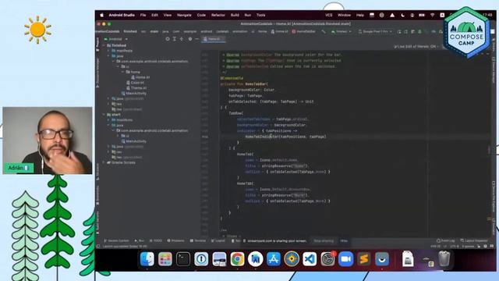This screenshot has width=499, height=281.
Task: Open 1Password from the Dock
Action: (x=201, y=259)
